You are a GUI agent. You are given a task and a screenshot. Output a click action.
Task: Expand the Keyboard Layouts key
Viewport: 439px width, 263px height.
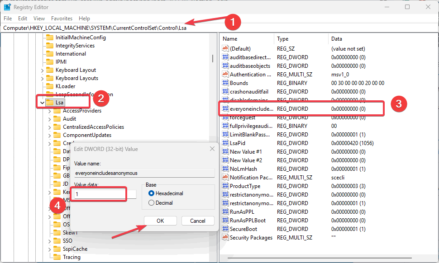[42, 78]
